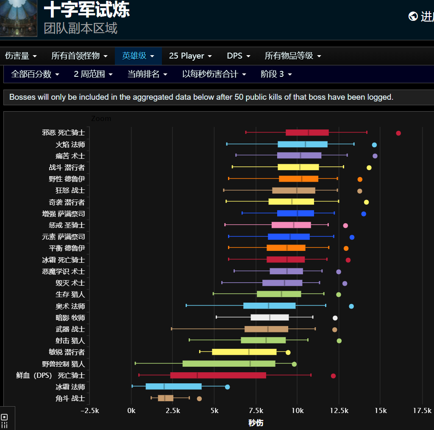Expand the 25 Player raid size dropdown
This screenshot has width=434, height=430.
(190, 56)
